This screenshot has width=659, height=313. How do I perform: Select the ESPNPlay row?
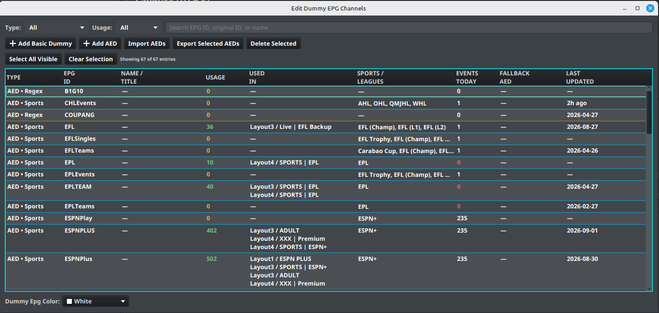coord(326,218)
